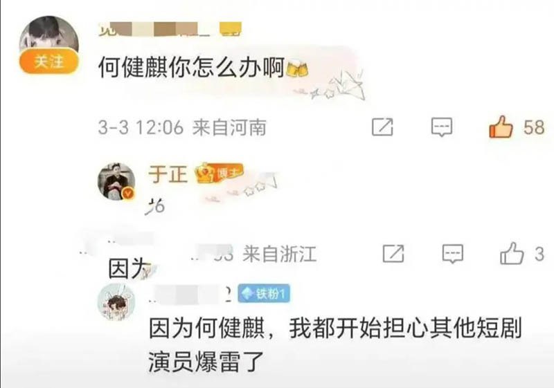
Task: Open the top commenter's avatar
Action: point(48,33)
